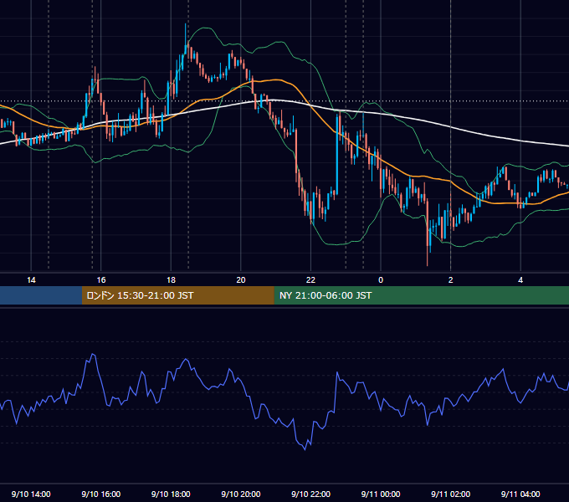
Task: Click the 9/10 16:00 time label
Action: [x=101, y=494]
